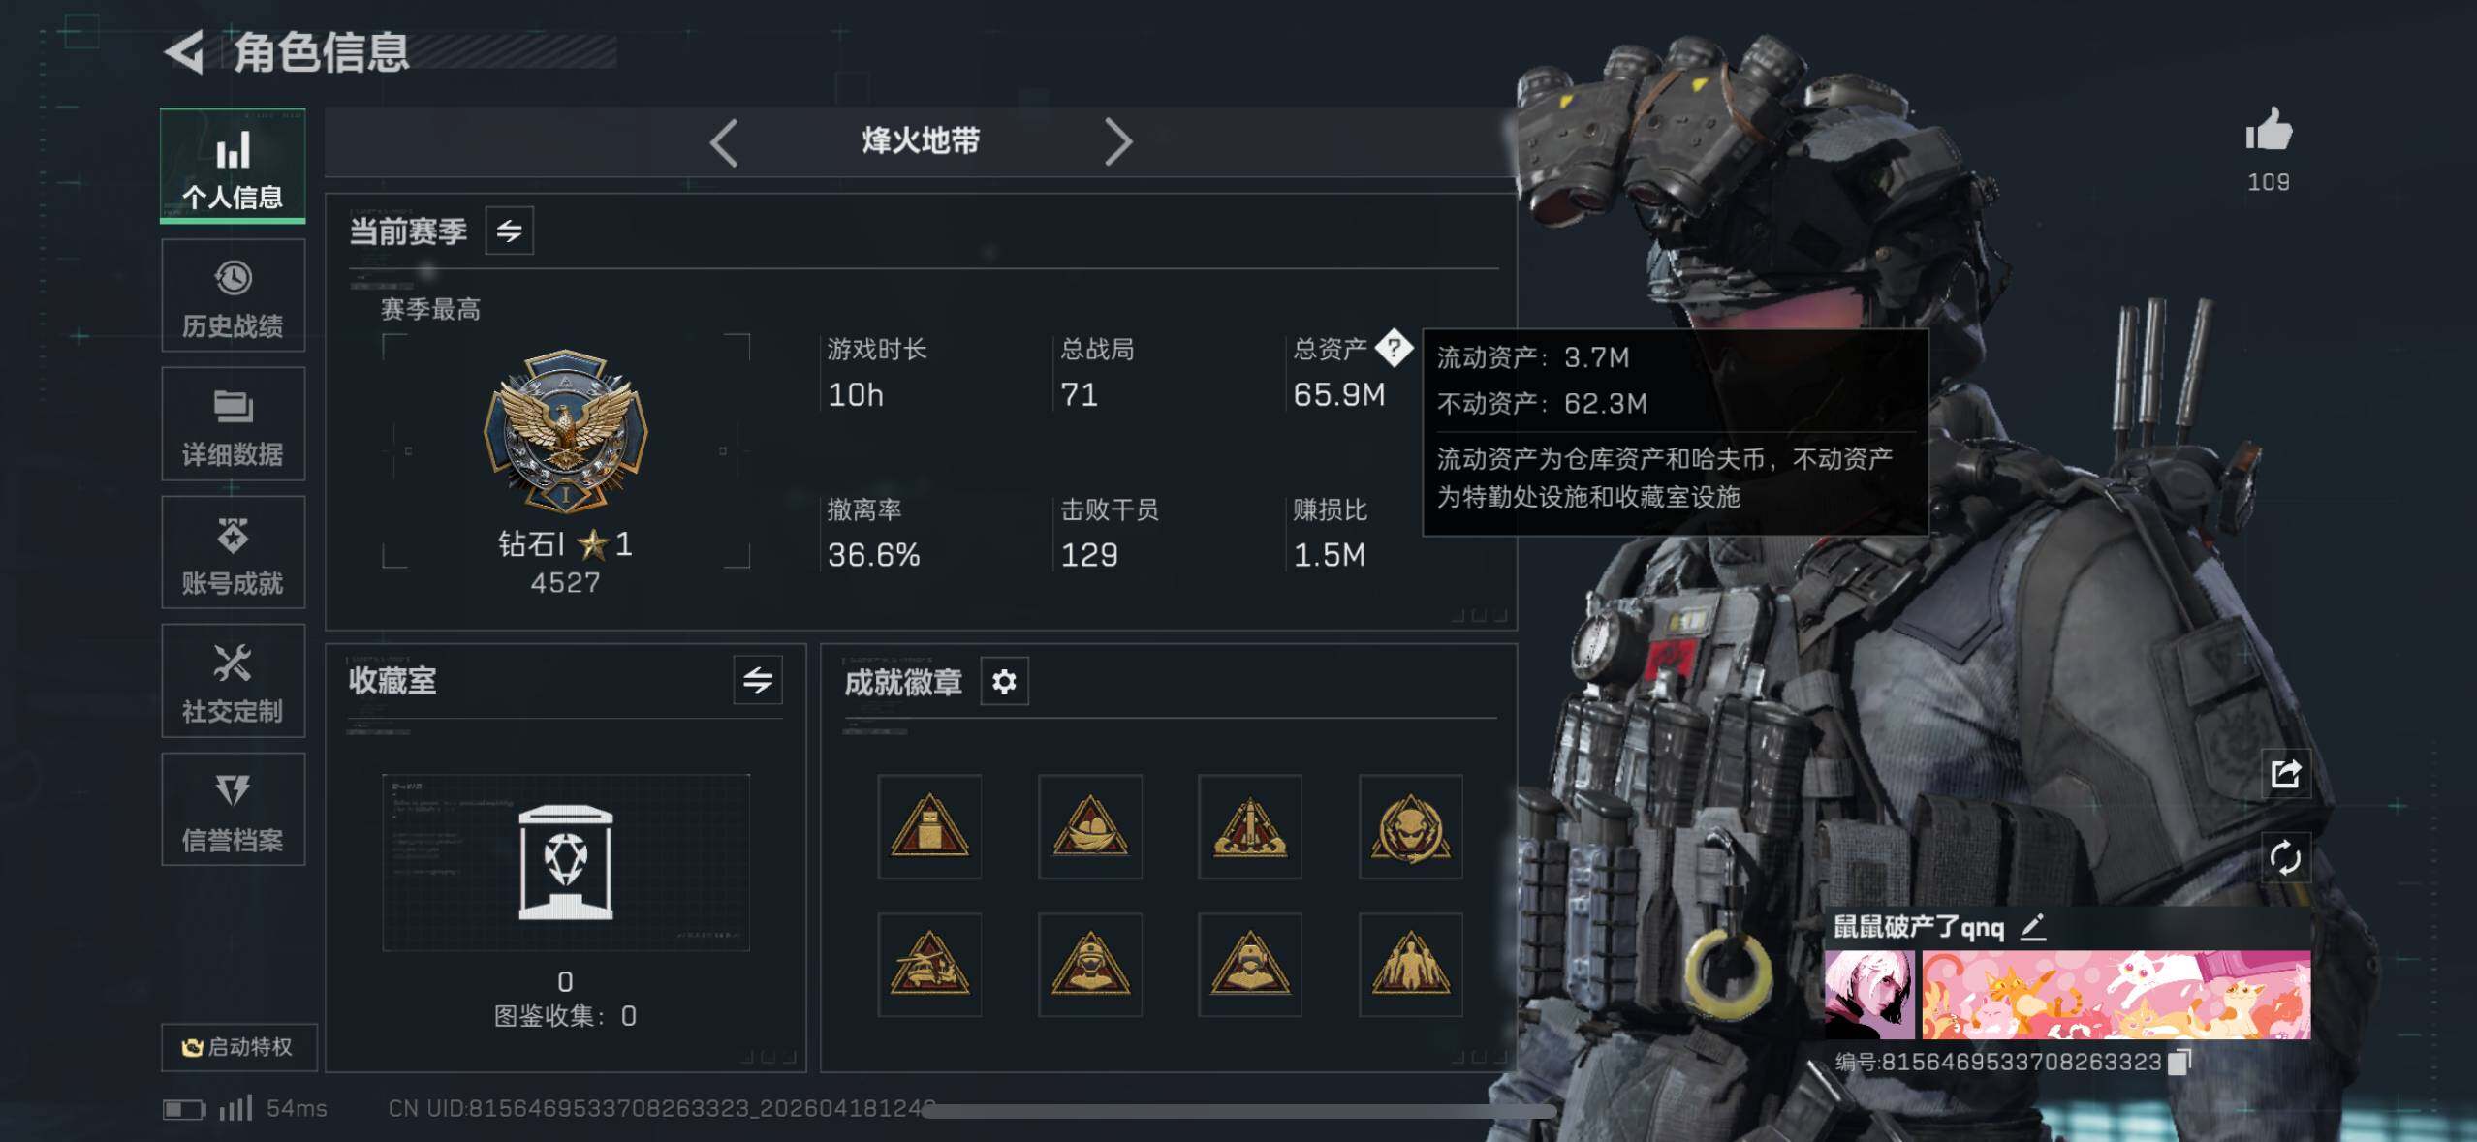
Task: Go back using the arrow beside 角色信息
Action: pos(184,51)
